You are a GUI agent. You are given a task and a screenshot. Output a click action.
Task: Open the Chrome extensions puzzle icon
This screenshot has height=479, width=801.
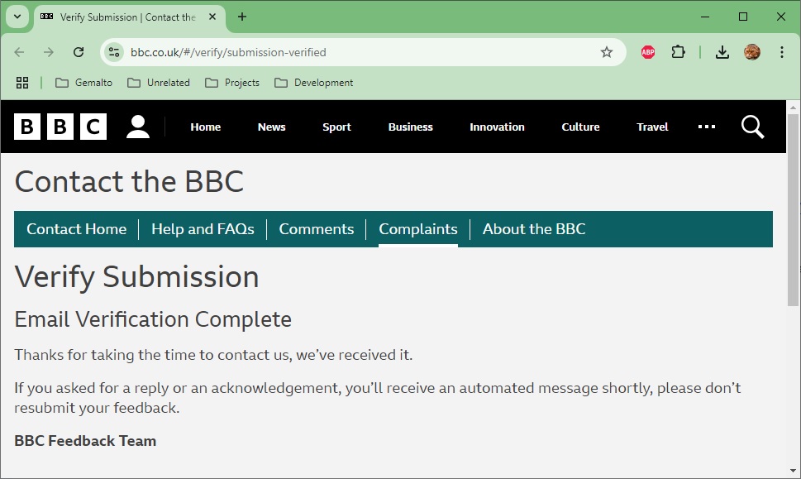[x=678, y=52]
